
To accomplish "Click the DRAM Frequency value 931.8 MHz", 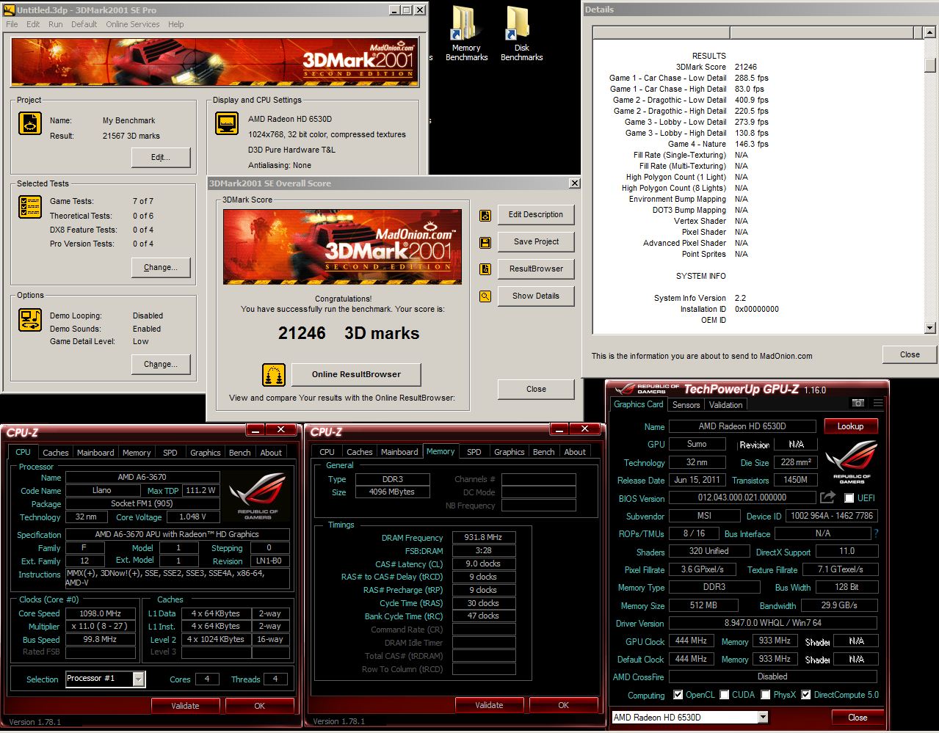I will coord(483,538).
